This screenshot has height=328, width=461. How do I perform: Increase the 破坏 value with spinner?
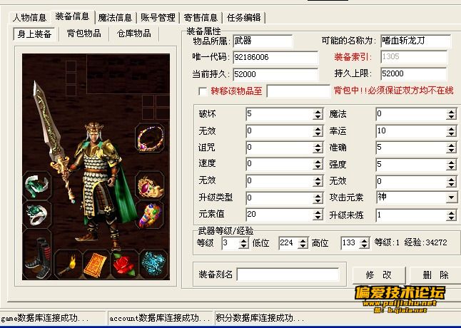pyautogui.click(x=318, y=112)
